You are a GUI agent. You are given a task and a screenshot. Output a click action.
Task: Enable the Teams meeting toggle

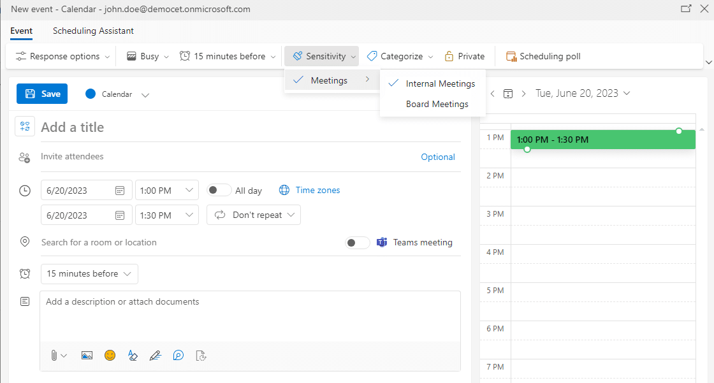point(357,243)
